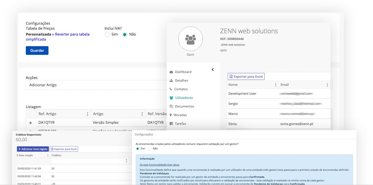
Task: Open the Dashboard sidebar item
Action: [x=183, y=72]
